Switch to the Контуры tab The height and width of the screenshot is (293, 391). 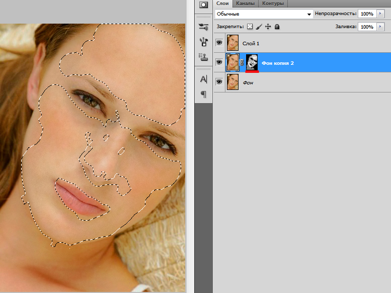point(273,4)
